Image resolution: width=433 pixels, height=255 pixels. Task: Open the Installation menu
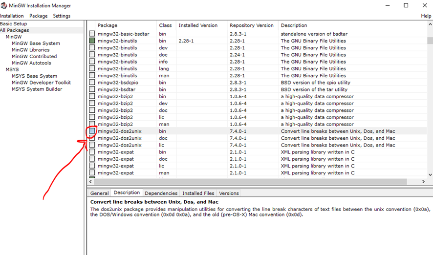[x=12, y=16]
